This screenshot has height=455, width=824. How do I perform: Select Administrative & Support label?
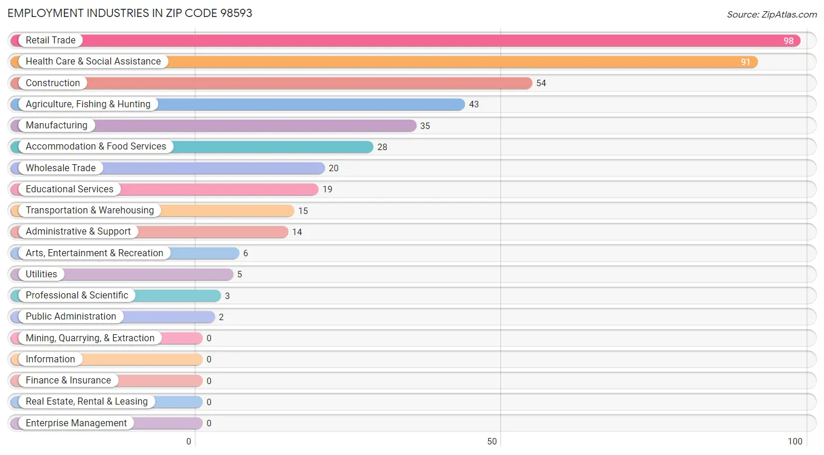(x=78, y=232)
